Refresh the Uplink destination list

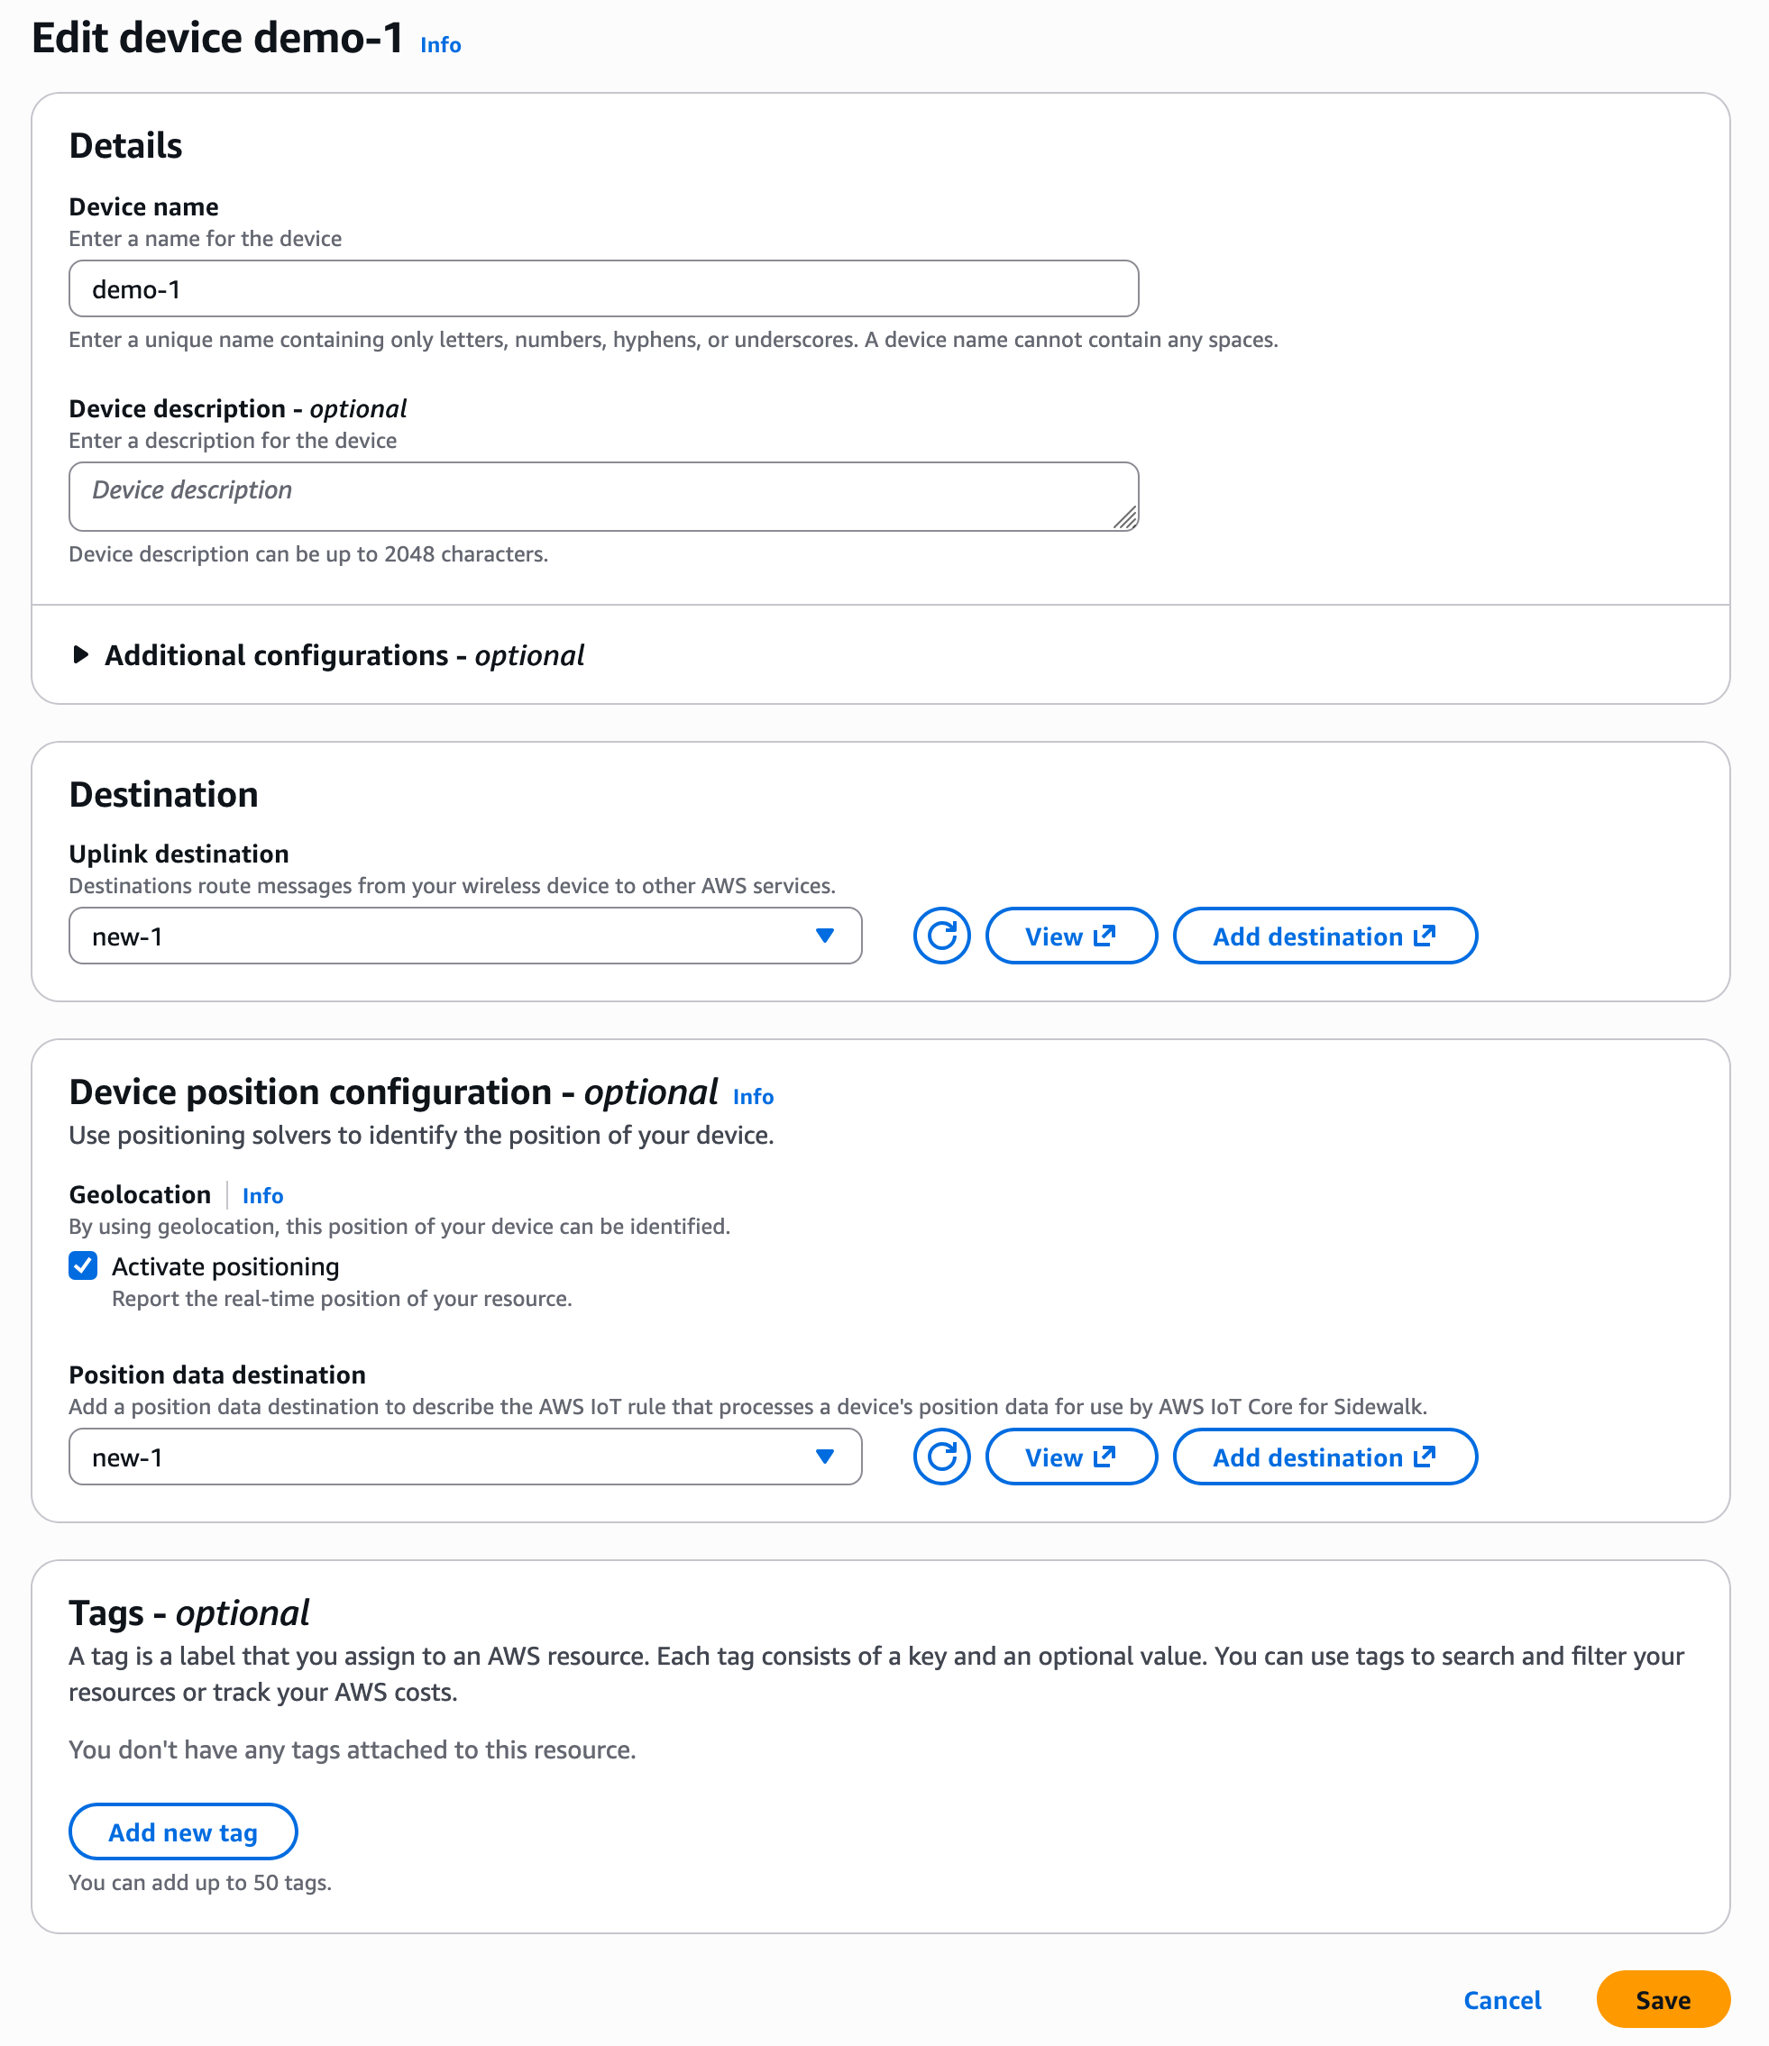tap(940, 935)
